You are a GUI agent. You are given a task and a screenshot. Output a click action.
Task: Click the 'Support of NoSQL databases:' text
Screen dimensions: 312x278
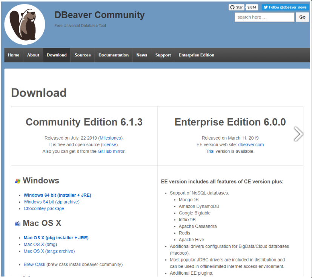pyautogui.click(x=199, y=193)
